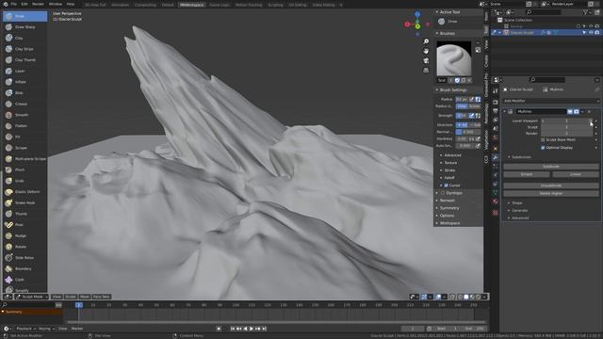The height and width of the screenshot is (339, 603).
Task: Open the Help menu
Action: (x=71, y=4)
